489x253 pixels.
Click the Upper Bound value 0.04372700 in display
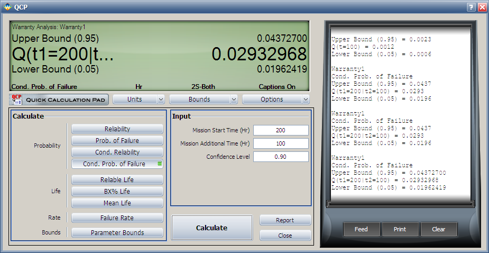(x=282, y=39)
